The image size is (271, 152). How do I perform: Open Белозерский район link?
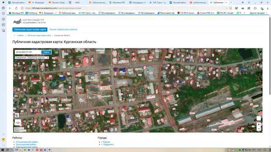pos(26,144)
